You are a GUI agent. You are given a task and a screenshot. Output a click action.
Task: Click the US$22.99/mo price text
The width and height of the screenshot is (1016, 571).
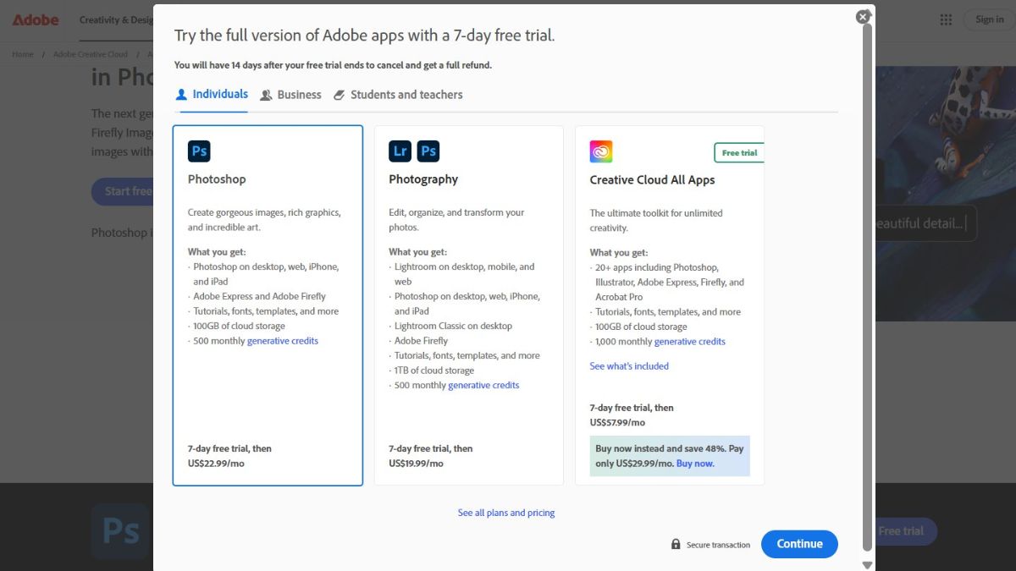pos(217,464)
